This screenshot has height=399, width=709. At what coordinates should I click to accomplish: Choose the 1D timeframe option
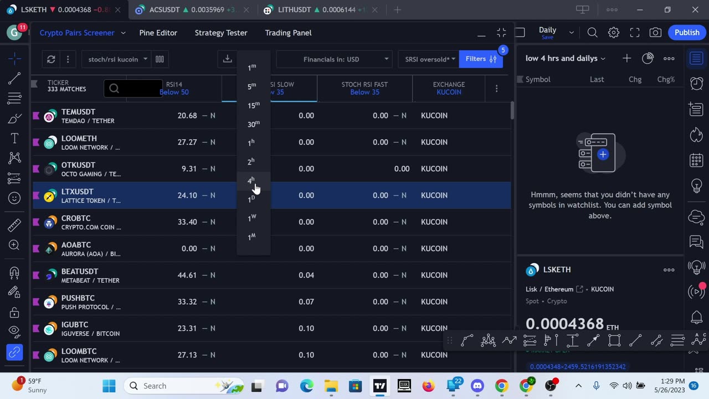click(x=253, y=199)
